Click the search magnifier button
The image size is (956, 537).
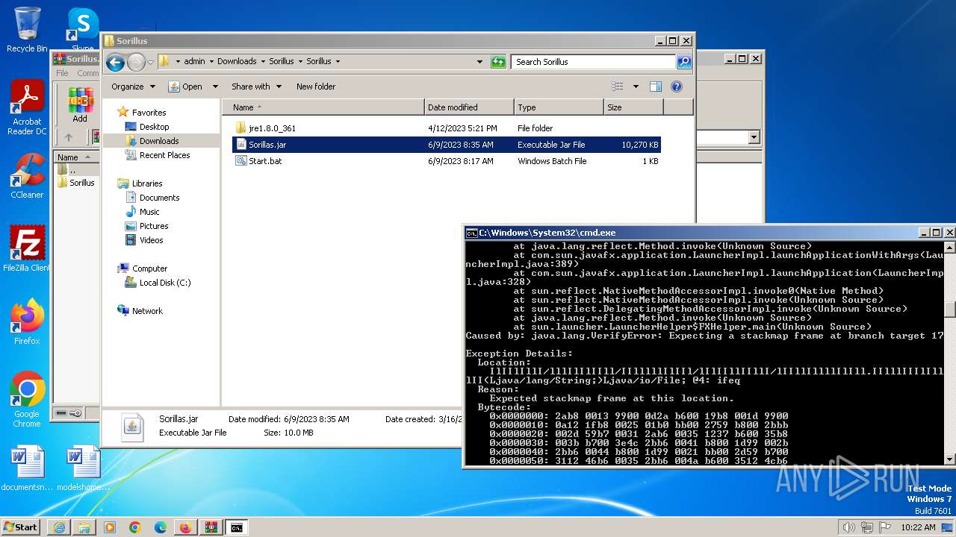[683, 62]
